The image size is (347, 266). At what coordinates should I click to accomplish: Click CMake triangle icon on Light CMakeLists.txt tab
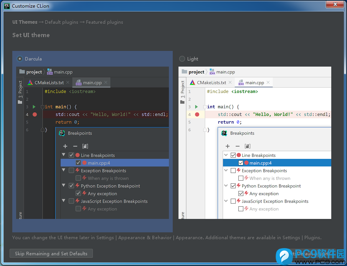[x=193, y=83]
